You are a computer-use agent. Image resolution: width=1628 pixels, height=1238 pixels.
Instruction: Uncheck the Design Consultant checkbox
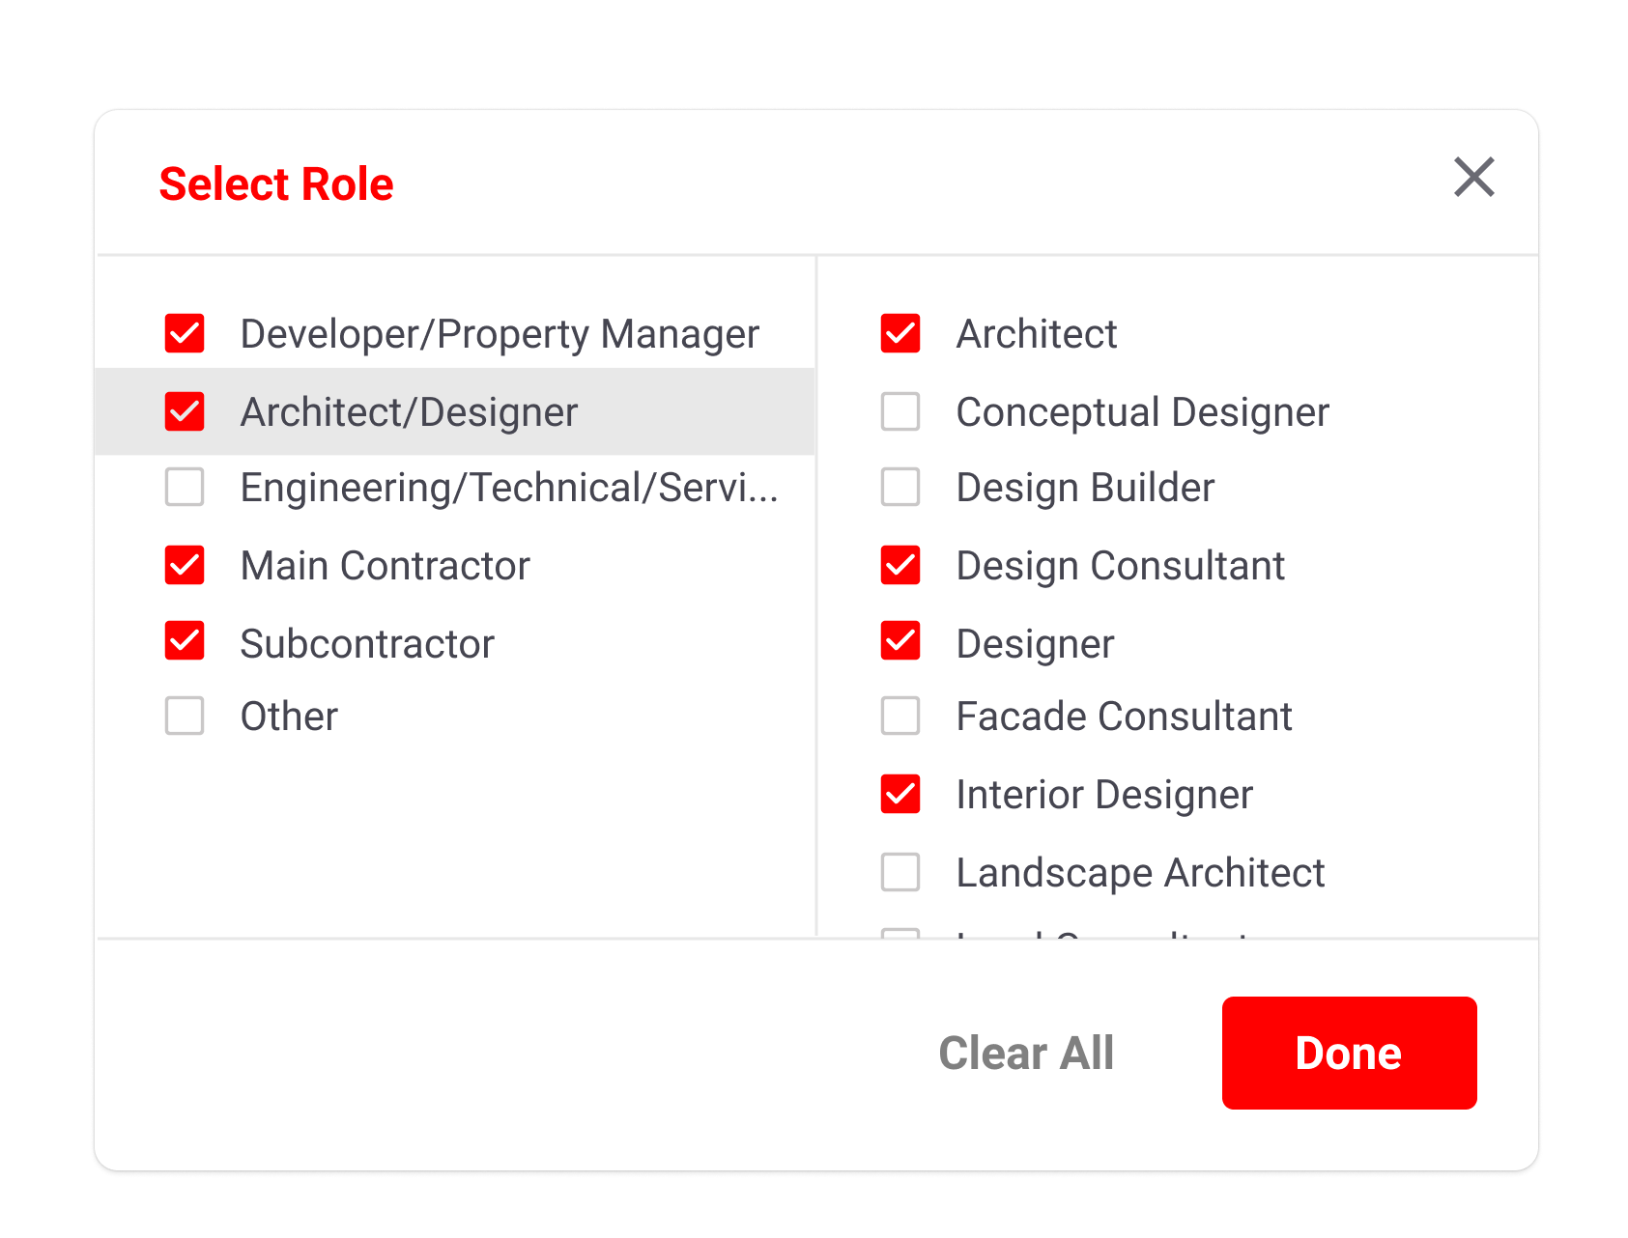pos(900,565)
